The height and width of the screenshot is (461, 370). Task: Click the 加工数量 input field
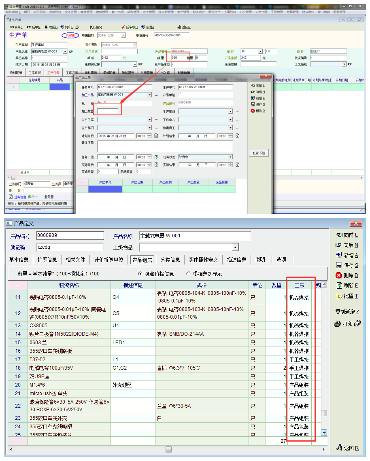tap(108, 111)
